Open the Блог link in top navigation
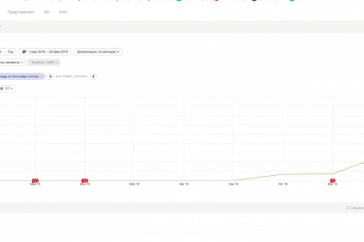364x242 pixels. click(x=63, y=12)
